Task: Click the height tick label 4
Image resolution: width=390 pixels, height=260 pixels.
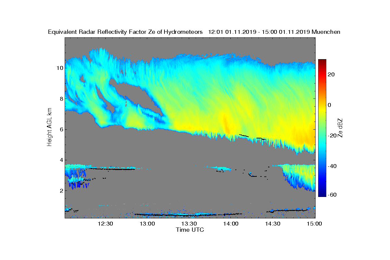Action: pyautogui.click(x=61, y=160)
